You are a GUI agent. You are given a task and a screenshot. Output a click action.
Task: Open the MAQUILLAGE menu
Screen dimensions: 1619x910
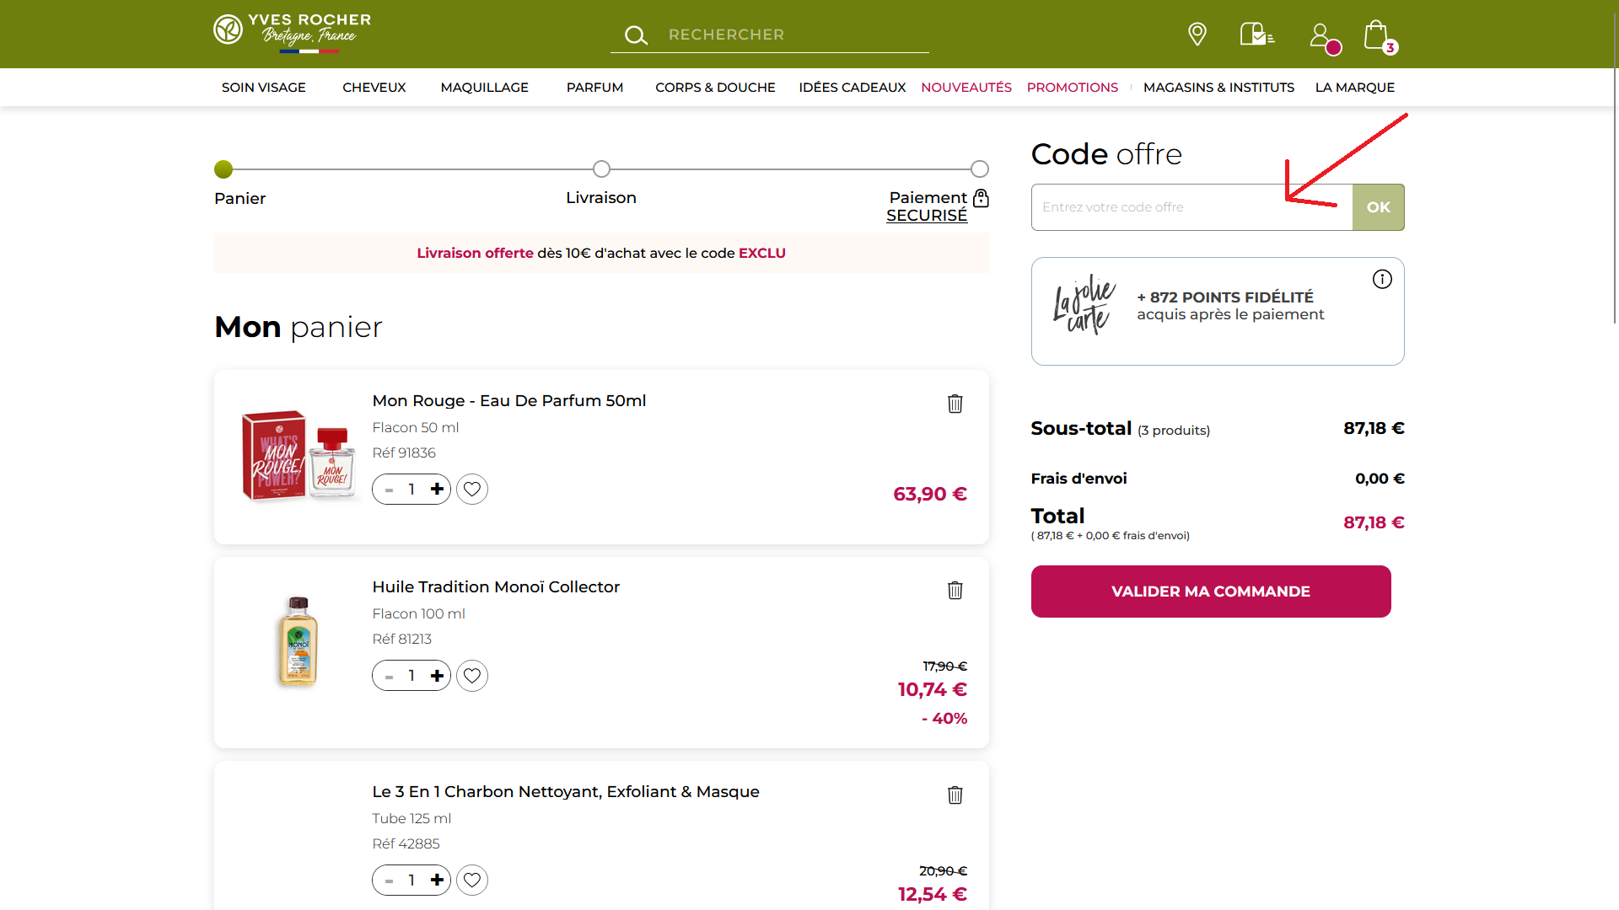485,88
